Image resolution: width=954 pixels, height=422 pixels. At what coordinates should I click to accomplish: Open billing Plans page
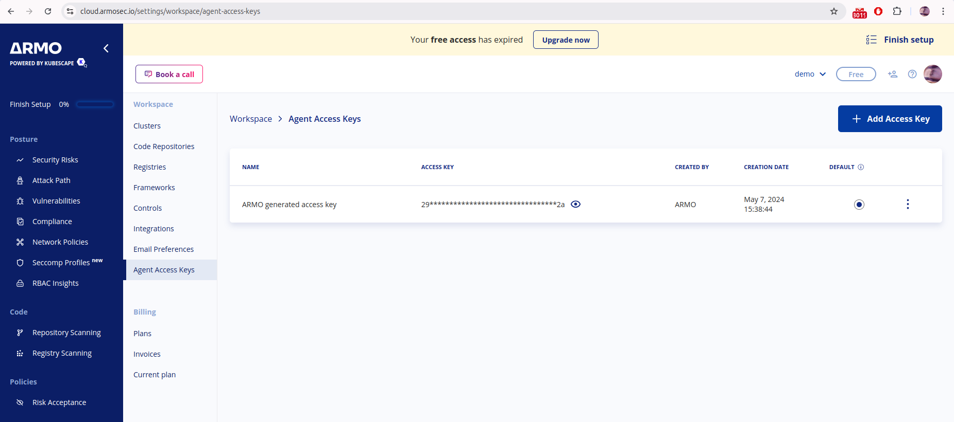click(x=142, y=334)
